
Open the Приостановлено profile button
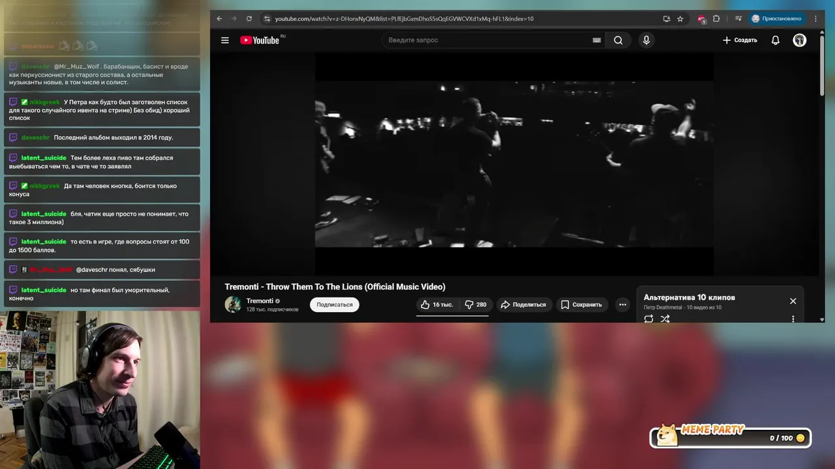point(776,19)
